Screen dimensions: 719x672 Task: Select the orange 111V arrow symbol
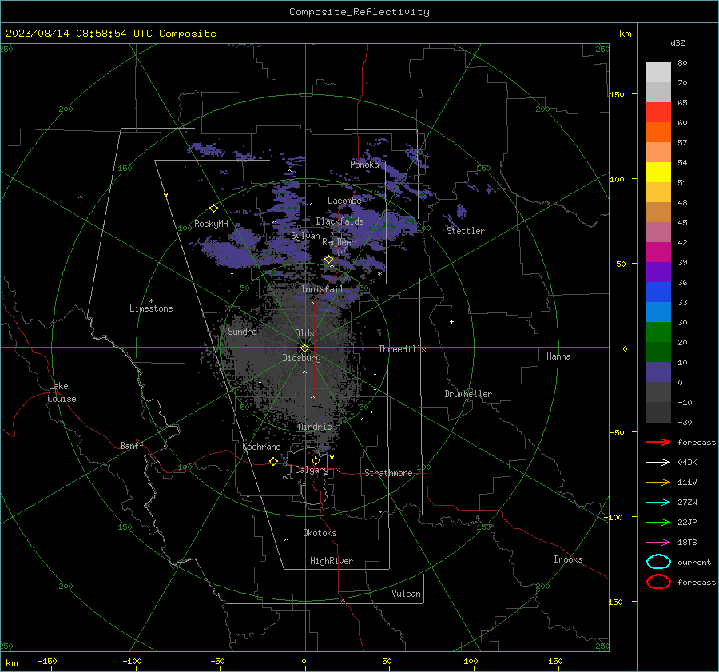pyautogui.click(x=658, y=482)
